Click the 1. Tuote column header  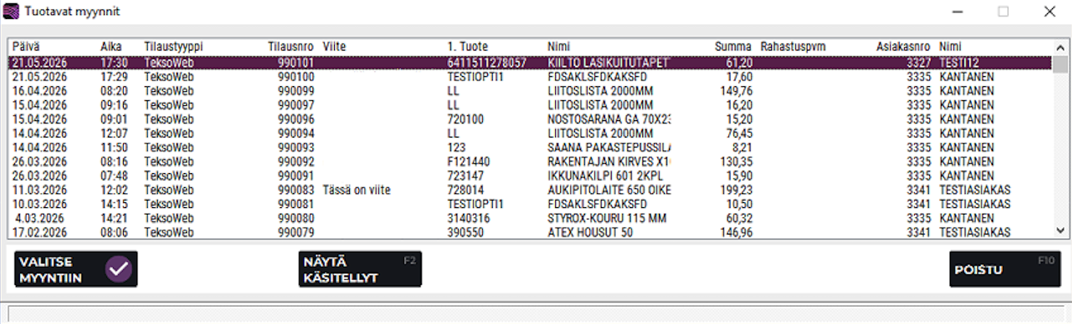click(x=468, y=47)
